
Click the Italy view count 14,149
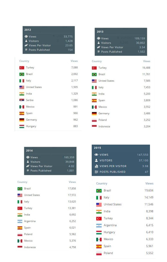click(x=149, y=197)
